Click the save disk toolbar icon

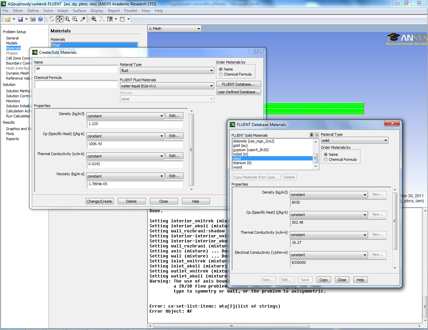click(x=20, y=19)
